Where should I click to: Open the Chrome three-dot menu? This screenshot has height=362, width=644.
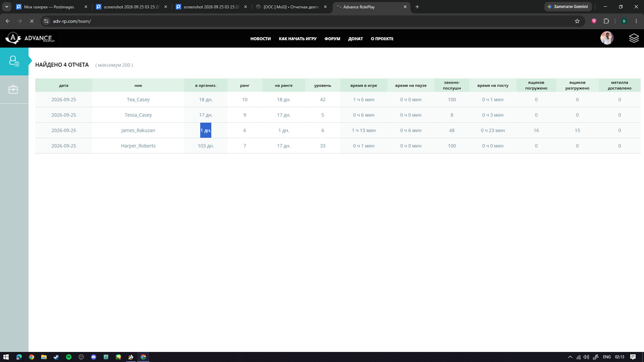point(636,21)
